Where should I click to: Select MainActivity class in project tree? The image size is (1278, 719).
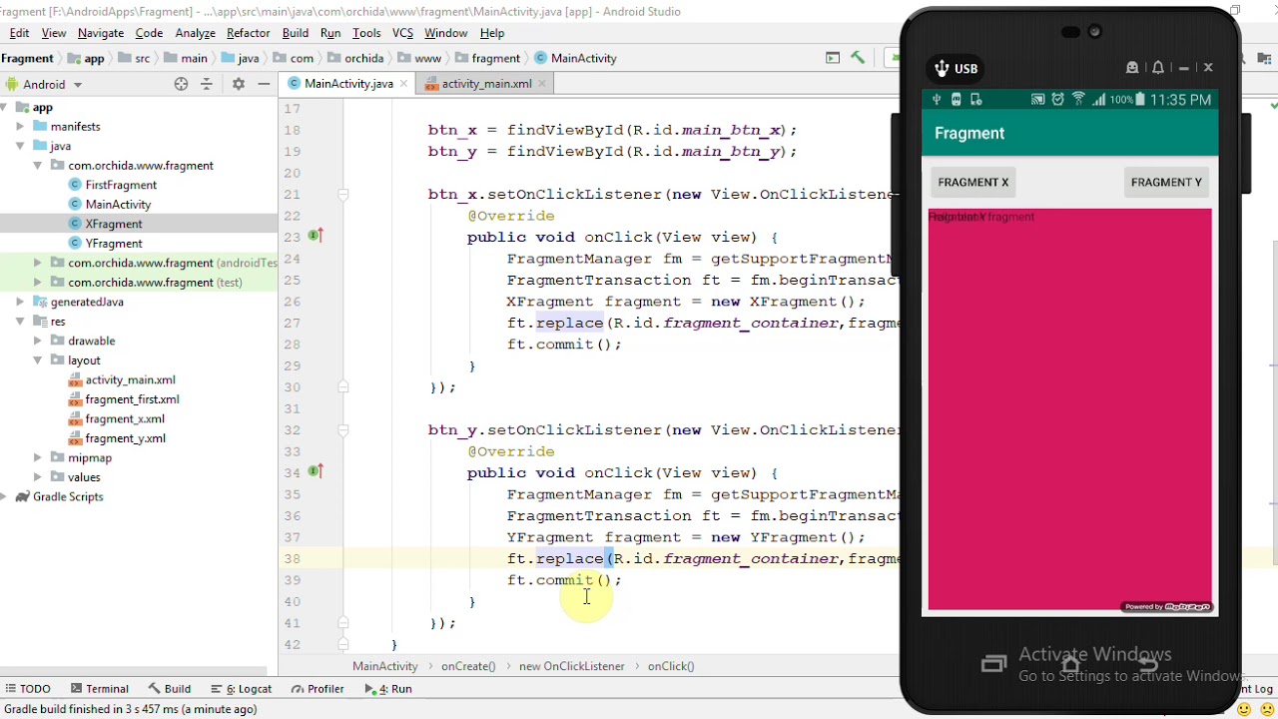(x=118, y=205)
